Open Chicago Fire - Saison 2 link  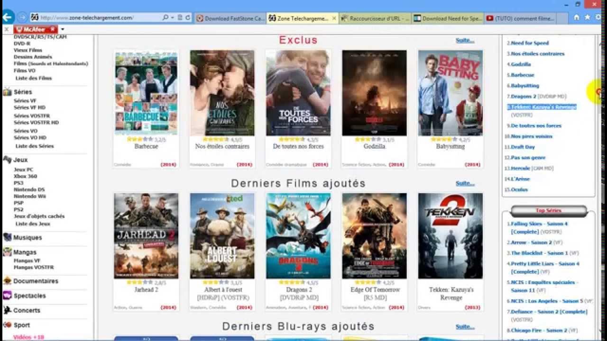(539, 331)
